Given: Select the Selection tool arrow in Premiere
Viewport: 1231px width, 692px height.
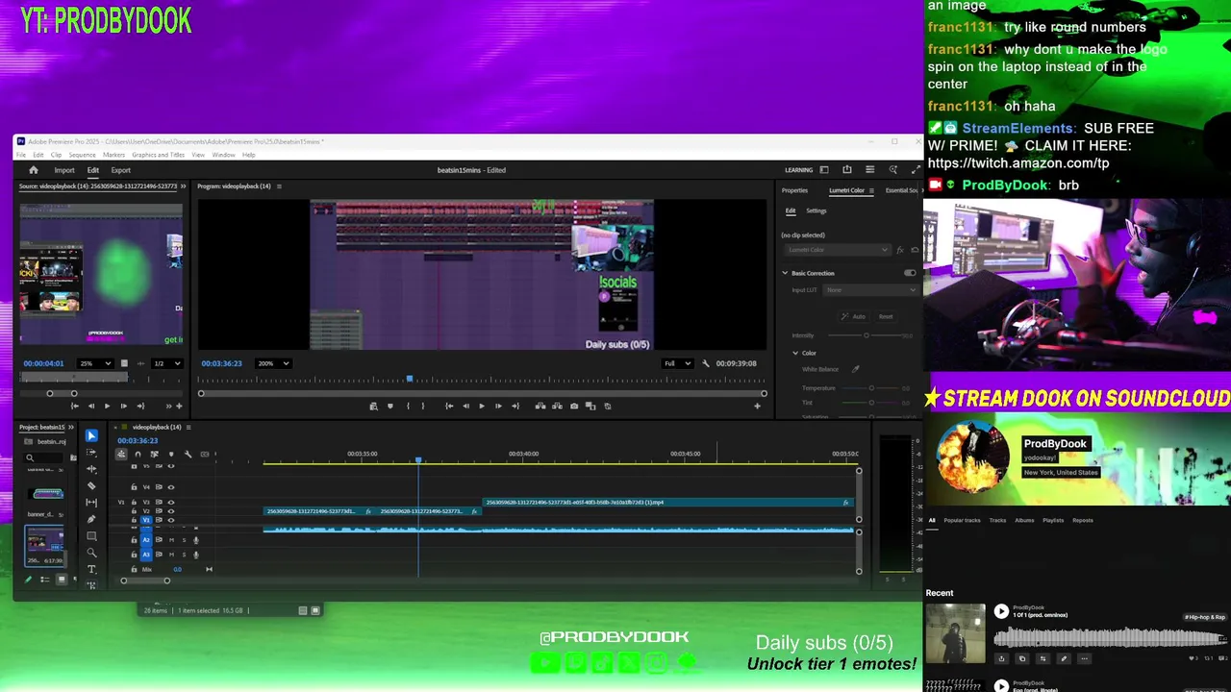Looking at the screenshot, I should [91, 435].
